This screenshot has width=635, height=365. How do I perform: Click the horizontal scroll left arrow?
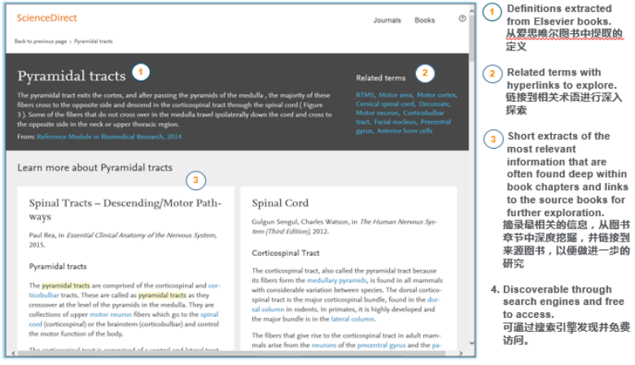[x=13, y=354]
